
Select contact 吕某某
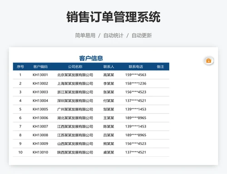(x=109, y=135)
